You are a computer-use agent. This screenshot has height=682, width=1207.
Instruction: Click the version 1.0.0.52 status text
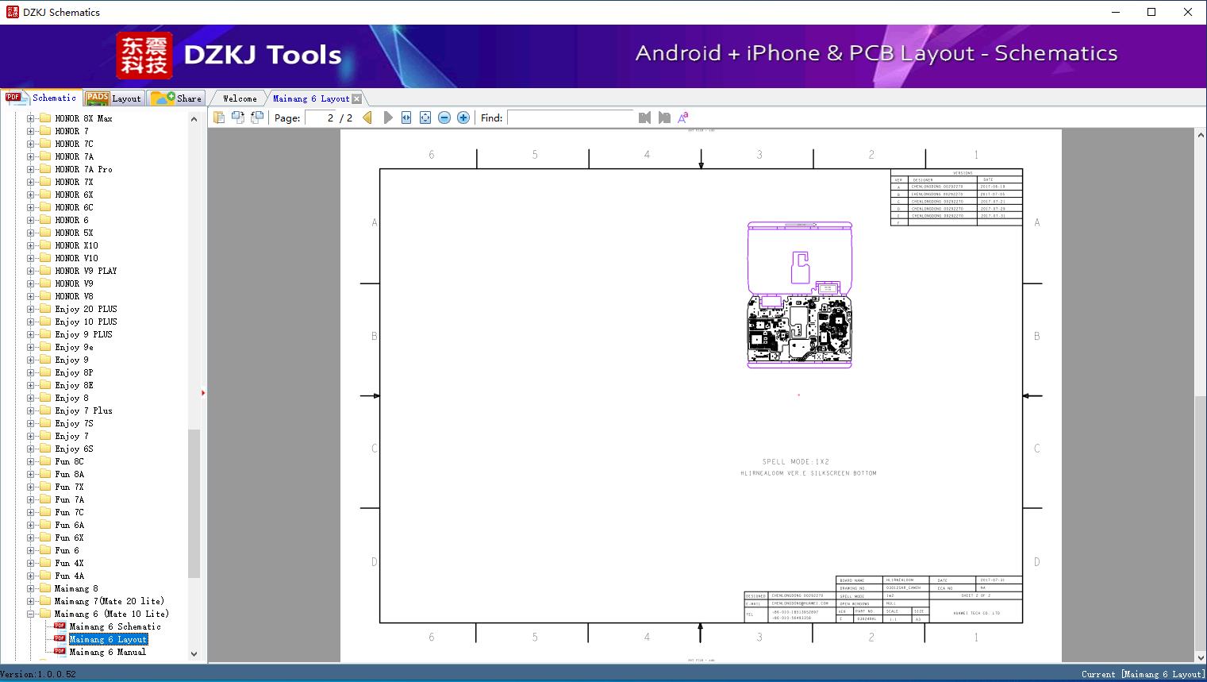click(38, 674)
